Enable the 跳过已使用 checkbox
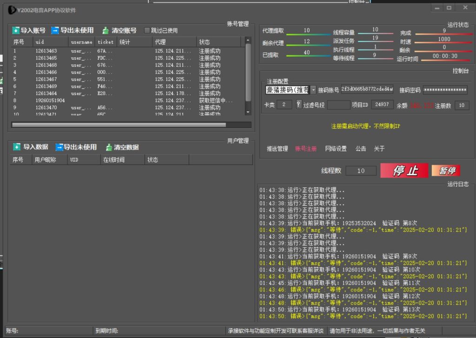This screenshot has height=338, width=476. pyautogui.click(x=147, y=31)
